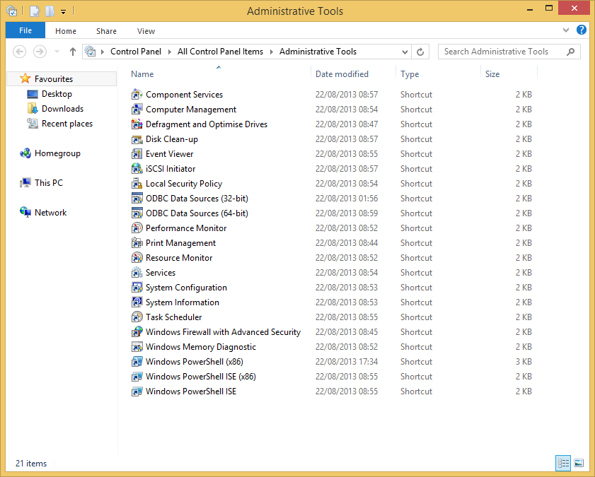
Task: Select the ODBC Data Sources (64-bit) icon
Action: pos(137,213)
